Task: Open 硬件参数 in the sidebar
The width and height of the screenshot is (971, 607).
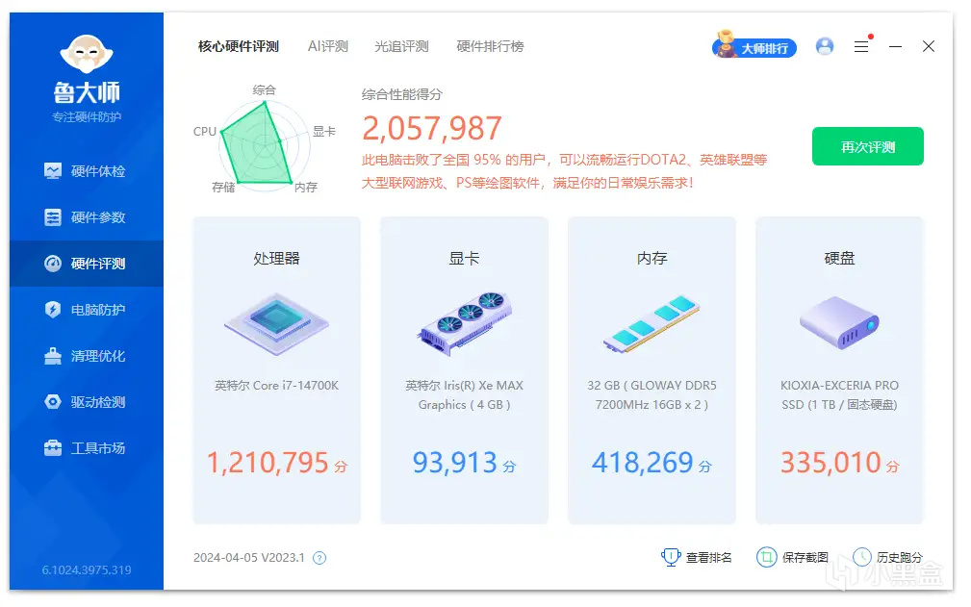Action: click(86, 217)
